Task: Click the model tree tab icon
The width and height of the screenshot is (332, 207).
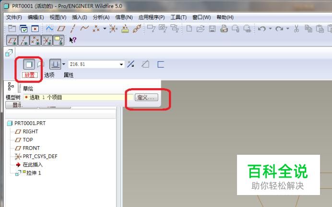Action: click(11, 86)
